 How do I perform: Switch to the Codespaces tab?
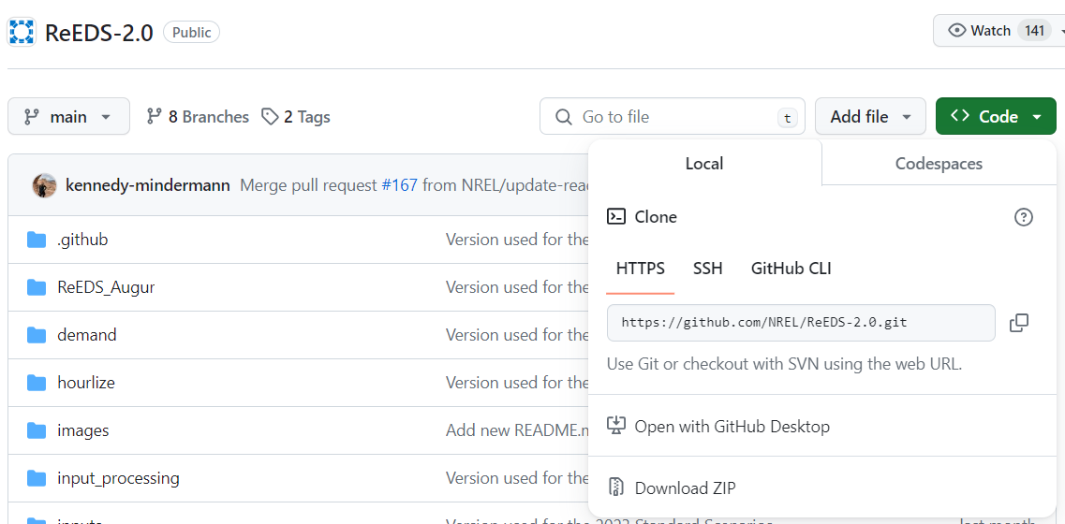(939, 164)
